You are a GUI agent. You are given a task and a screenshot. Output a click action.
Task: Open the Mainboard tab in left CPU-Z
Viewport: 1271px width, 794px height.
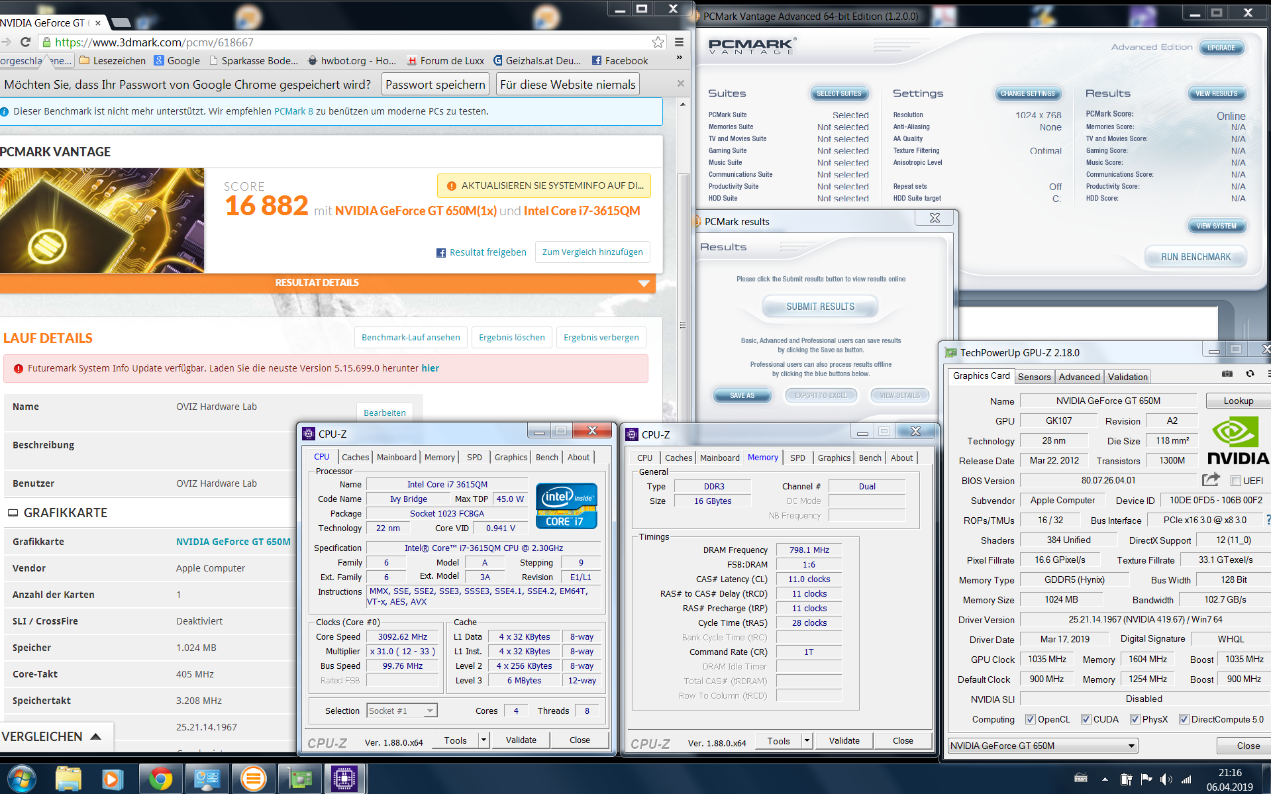pos(397,457)
